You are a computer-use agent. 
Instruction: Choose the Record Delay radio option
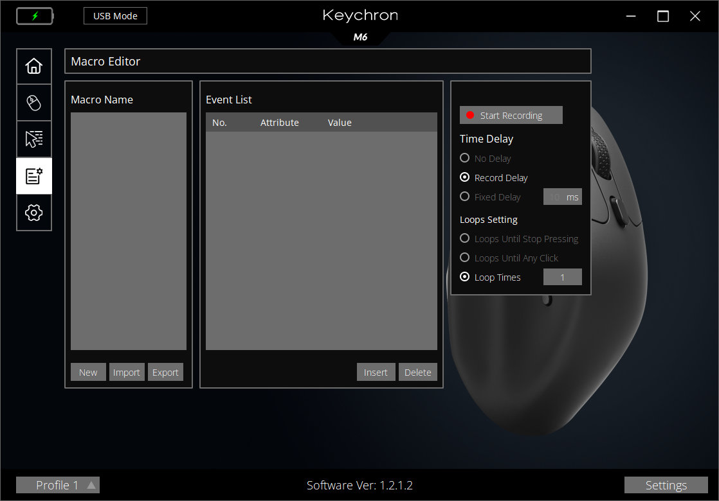point(465,178)
